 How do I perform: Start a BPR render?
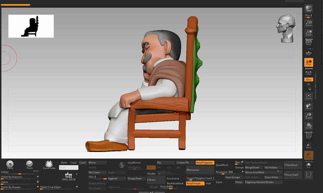point(308,9)
